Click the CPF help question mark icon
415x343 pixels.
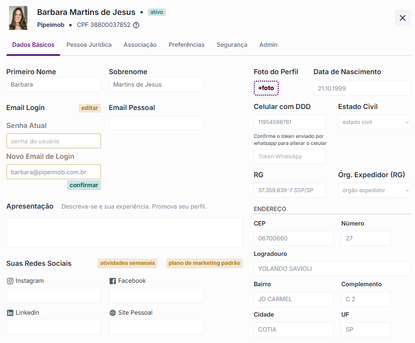coord(136,25)
